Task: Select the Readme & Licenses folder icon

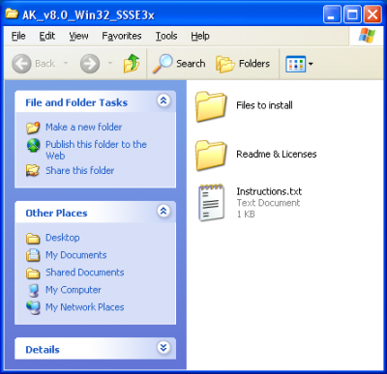Action: 211,156
